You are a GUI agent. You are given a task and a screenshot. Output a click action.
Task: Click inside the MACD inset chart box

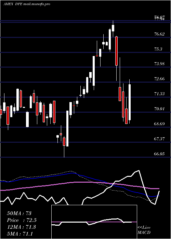94,222
